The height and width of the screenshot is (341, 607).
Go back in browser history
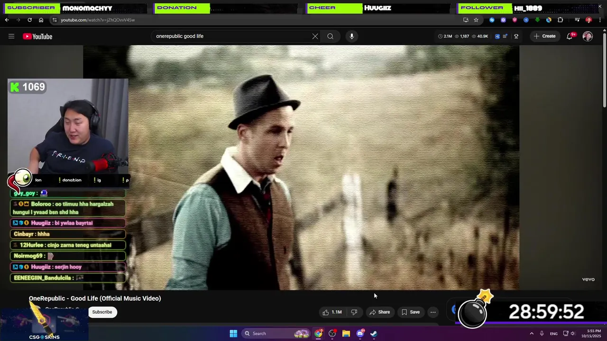pyautogui.click(x=7, y=20)
